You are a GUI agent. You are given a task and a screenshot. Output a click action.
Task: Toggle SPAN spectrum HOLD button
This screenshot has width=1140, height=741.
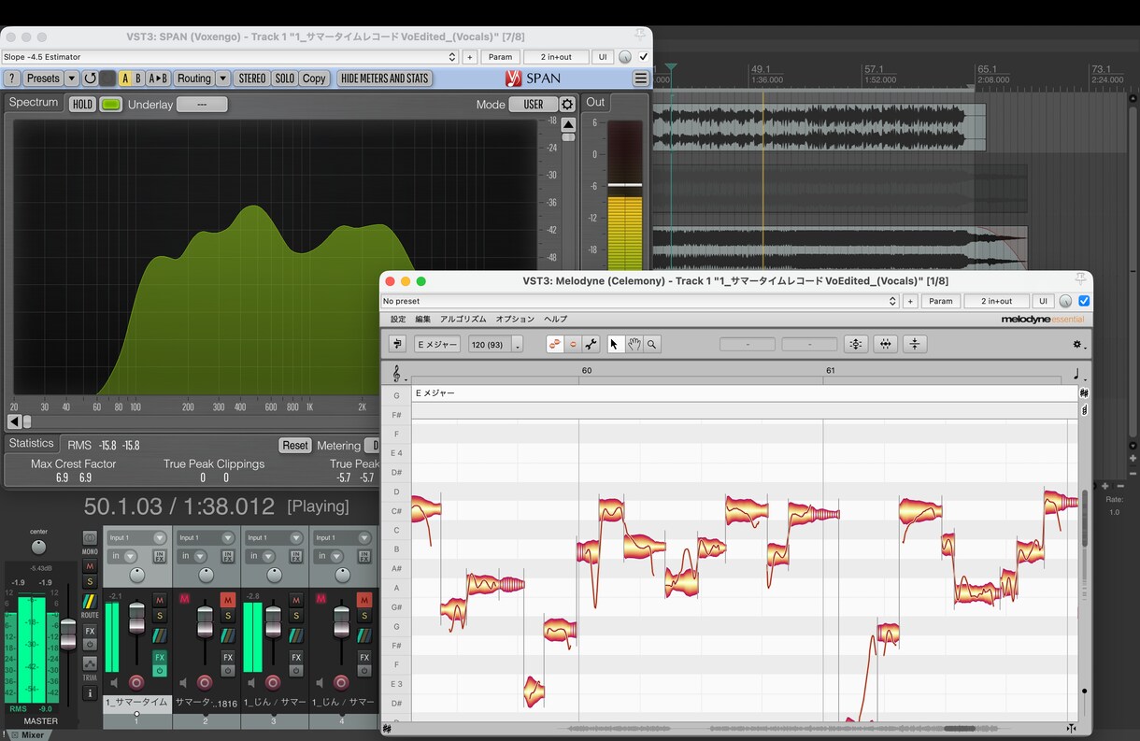click(82, 105)
